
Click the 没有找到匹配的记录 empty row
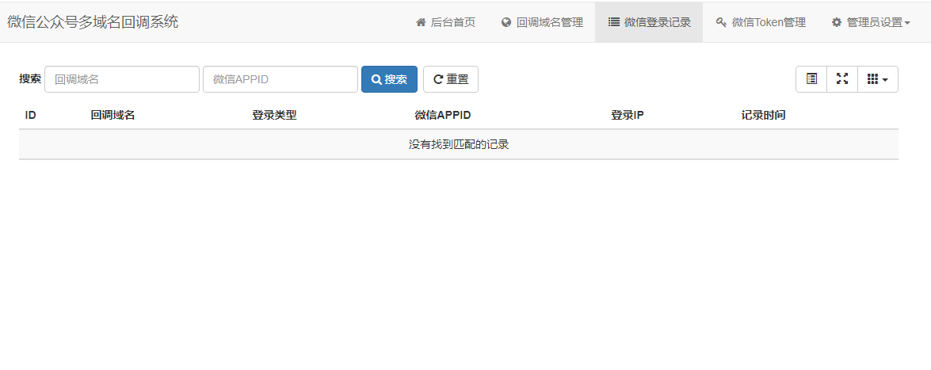(458, 144)
